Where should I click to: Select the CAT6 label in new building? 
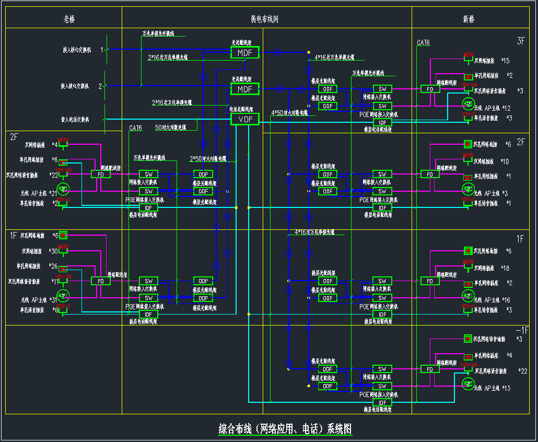pyautogui.click(x=423, y=42)
